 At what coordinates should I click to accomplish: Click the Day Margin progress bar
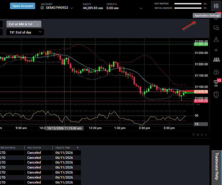tap(188, 4)
